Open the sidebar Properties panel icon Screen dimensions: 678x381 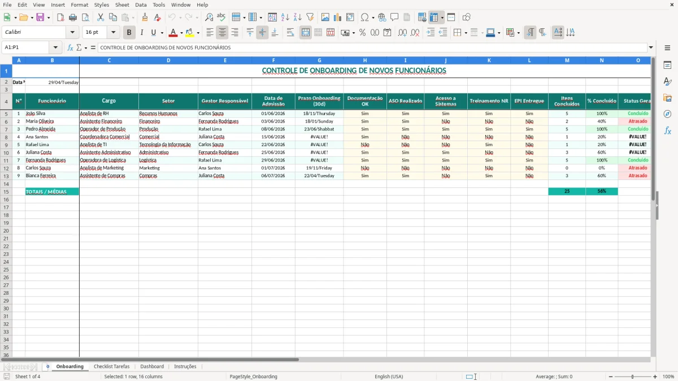pyautogui.click(x=667, y=65)
